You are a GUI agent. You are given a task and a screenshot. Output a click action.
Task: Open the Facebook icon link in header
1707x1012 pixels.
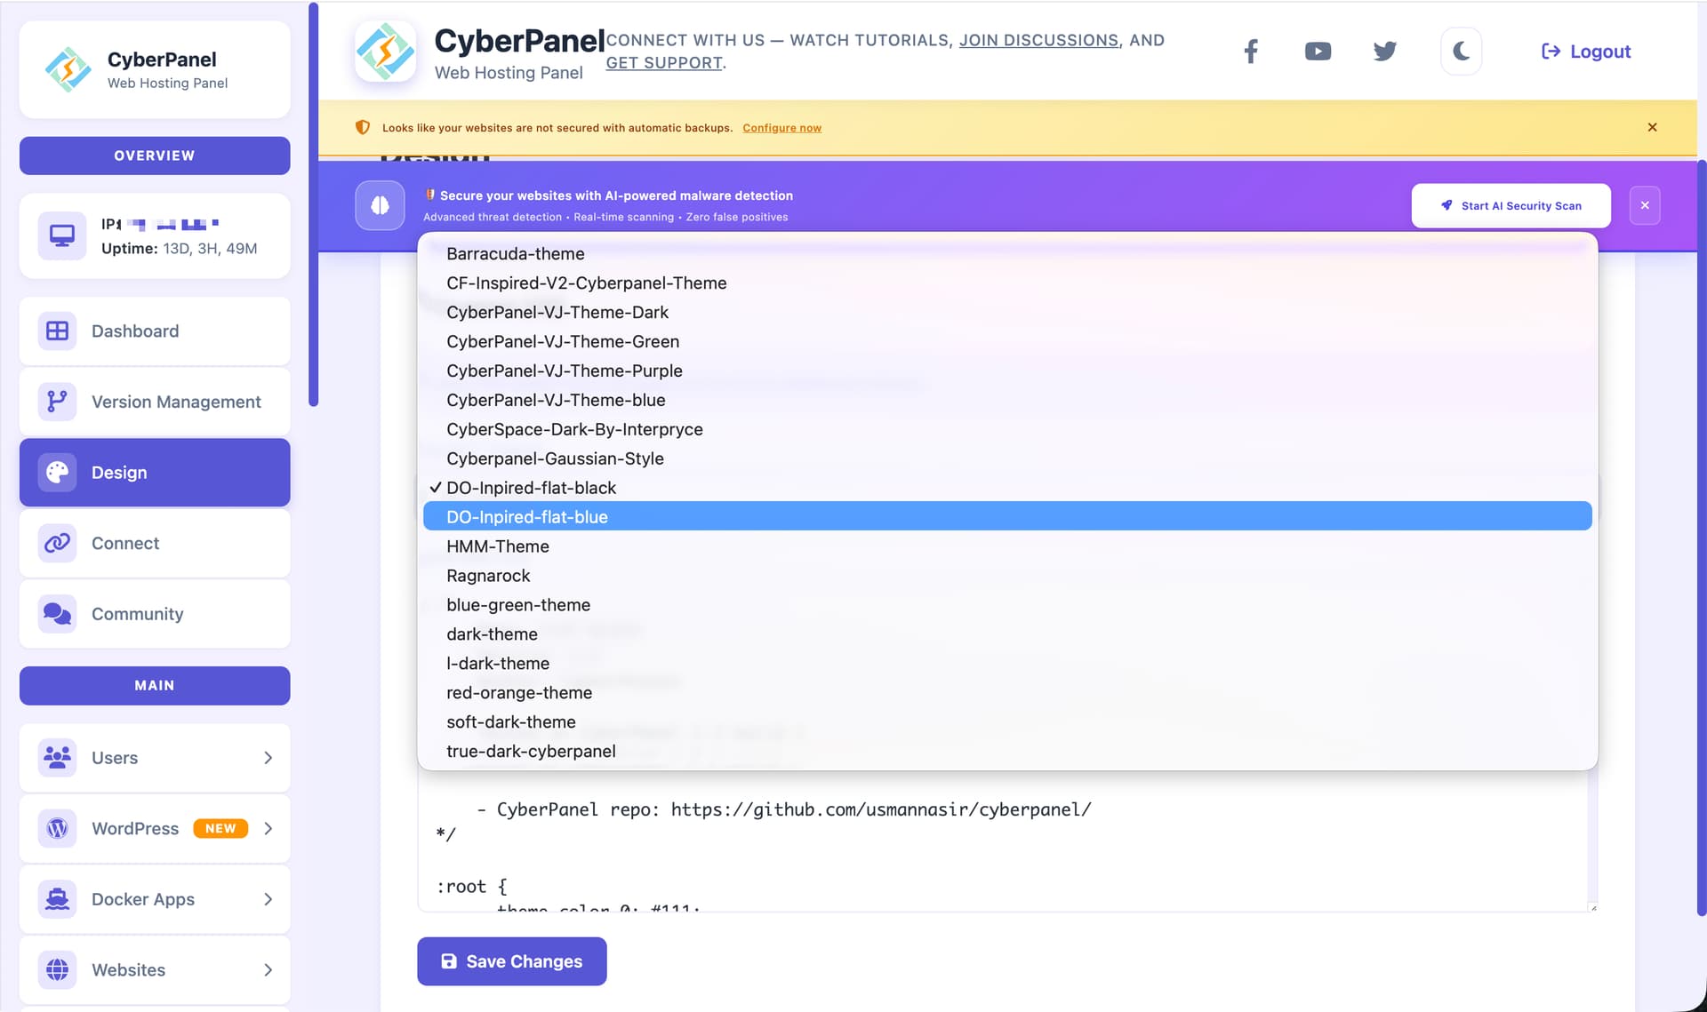click(1250, 52)
